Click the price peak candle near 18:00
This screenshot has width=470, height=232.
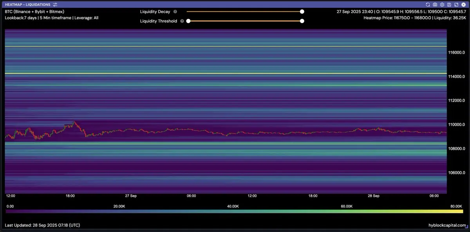point(74,122)
